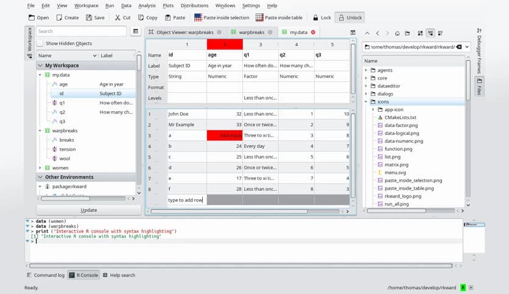Collapse the warpbreaks tree node

click(40, 131)
